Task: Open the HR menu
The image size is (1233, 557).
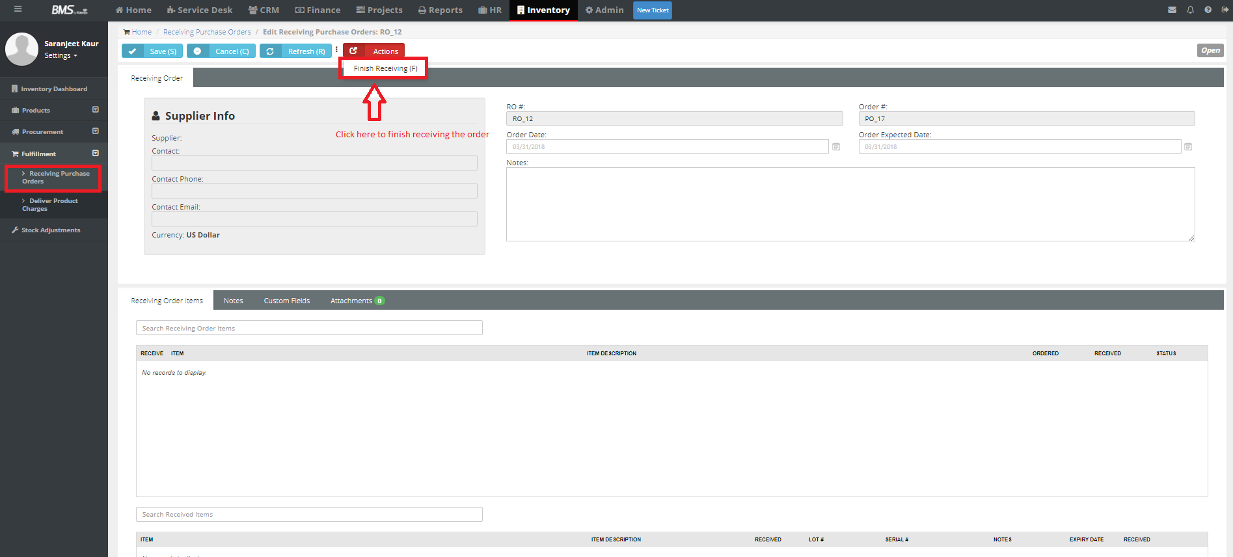Action: pos(490,10)
